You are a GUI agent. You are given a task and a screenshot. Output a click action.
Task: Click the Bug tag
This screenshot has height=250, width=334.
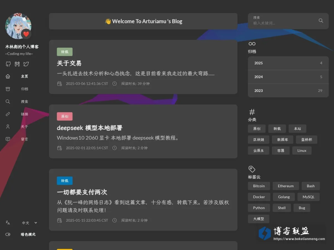(x=302, y=208)
